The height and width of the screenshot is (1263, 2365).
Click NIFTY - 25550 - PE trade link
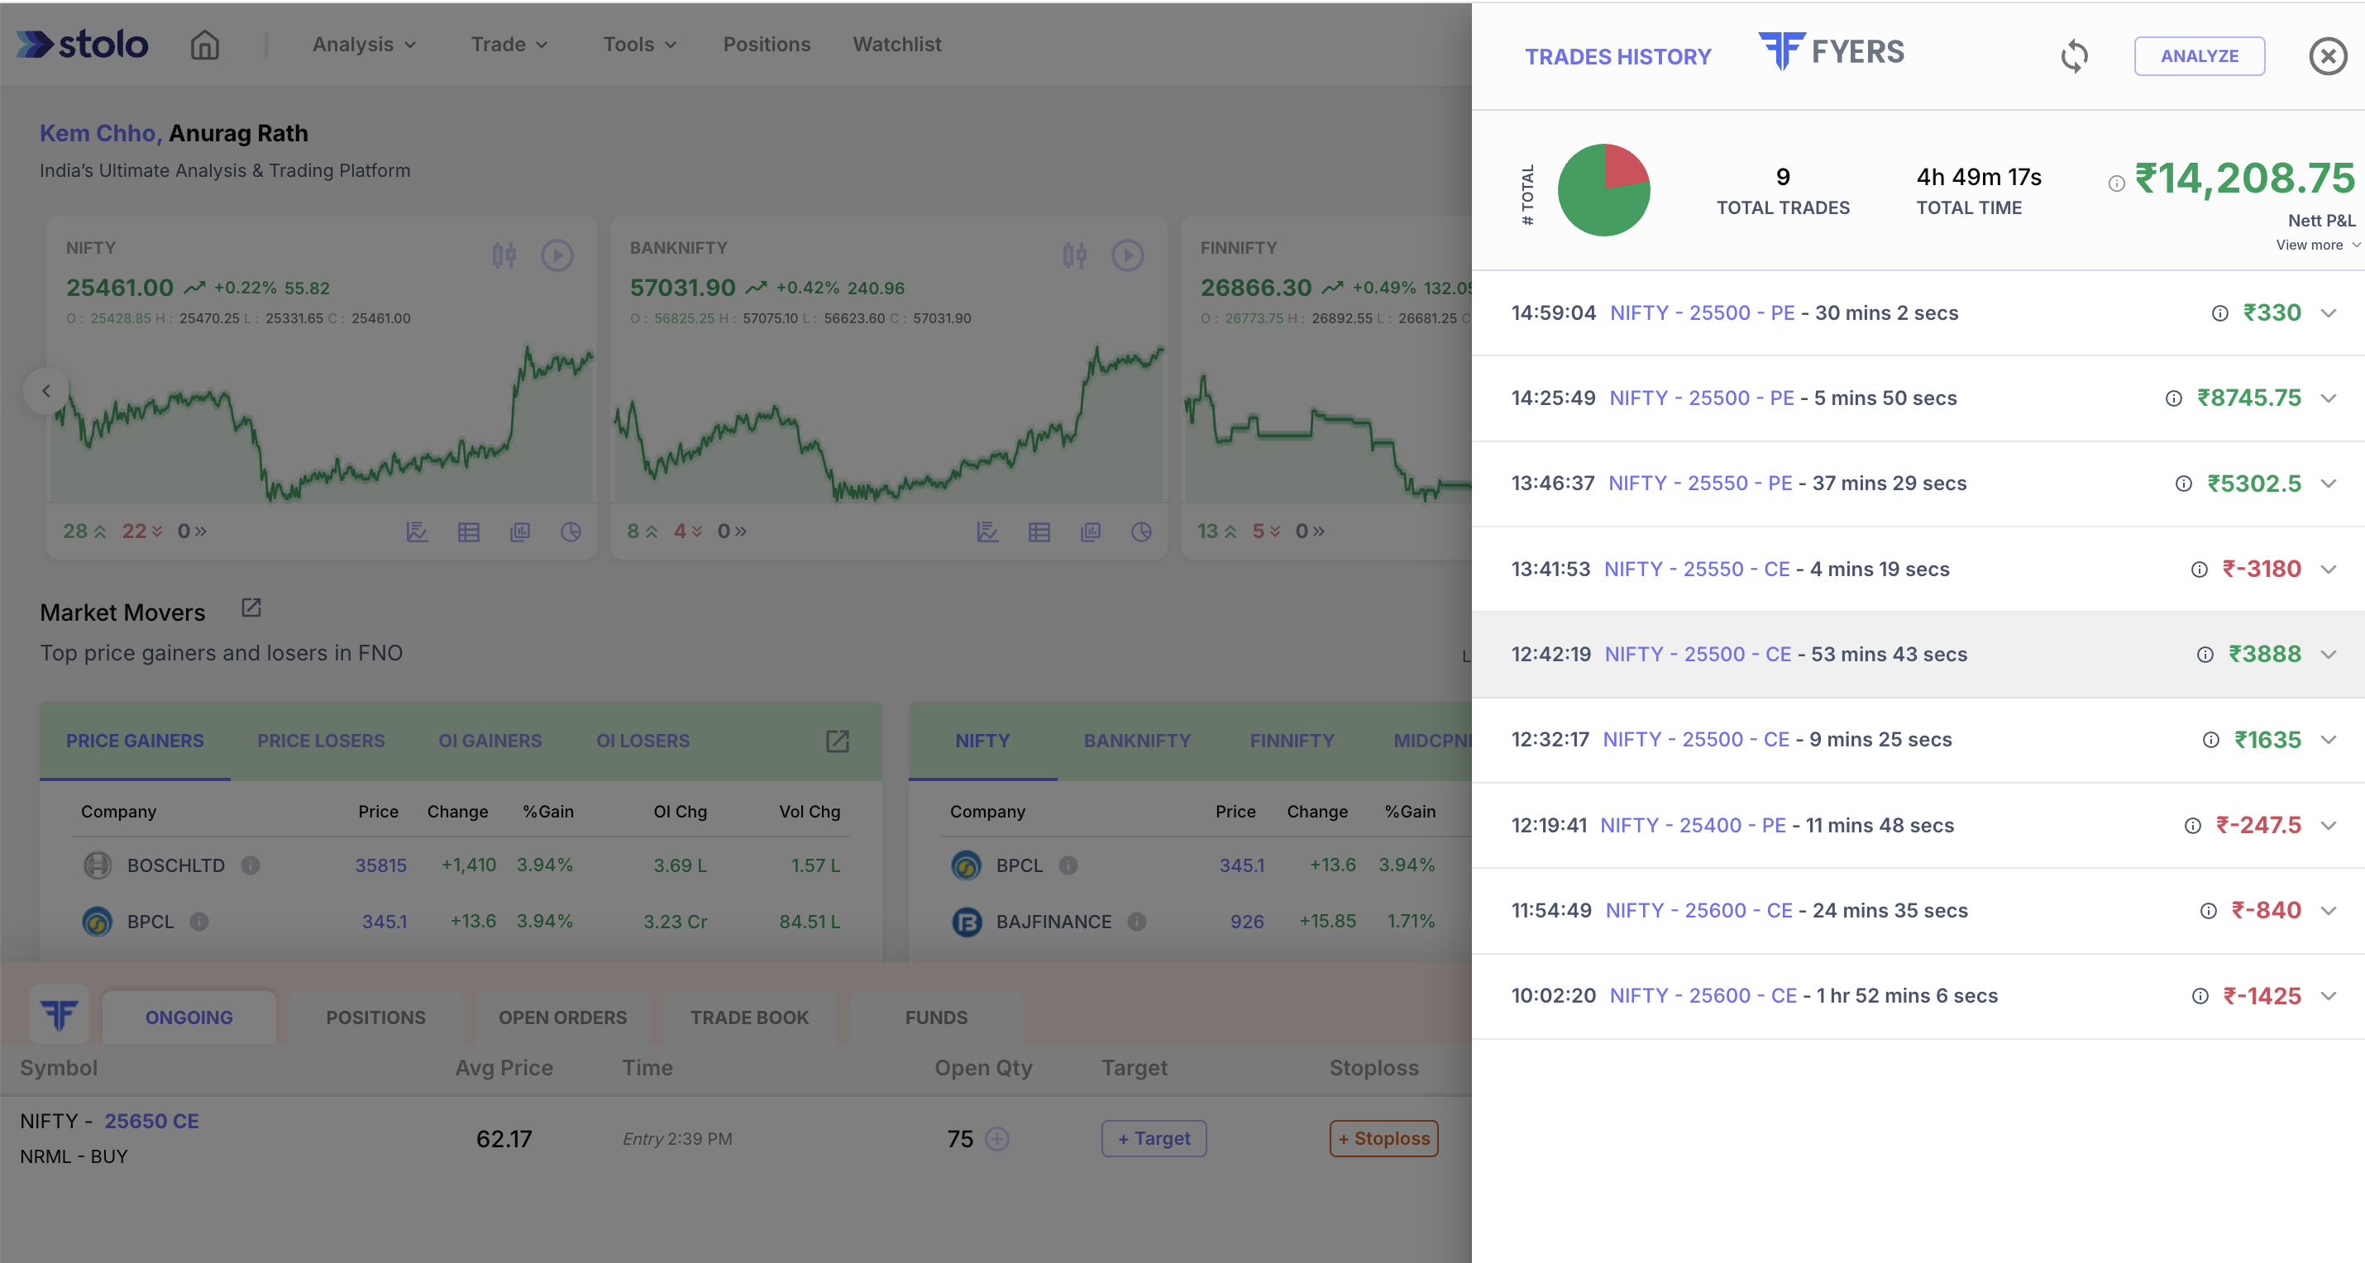(1700, 484)
